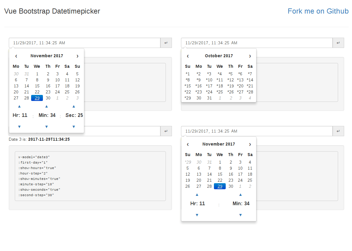Advance the October calendar with the right chevron
Screen dimensions: 352x251
(250, 56)
